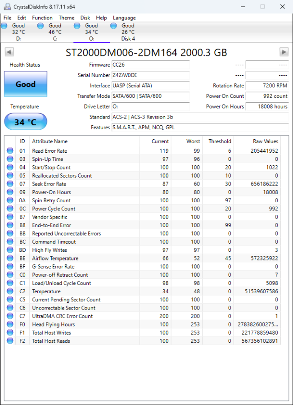Click the Rotation Rate value 7200 RPM
The height and width of the screenshot is (405, 293).
(267, 86)
